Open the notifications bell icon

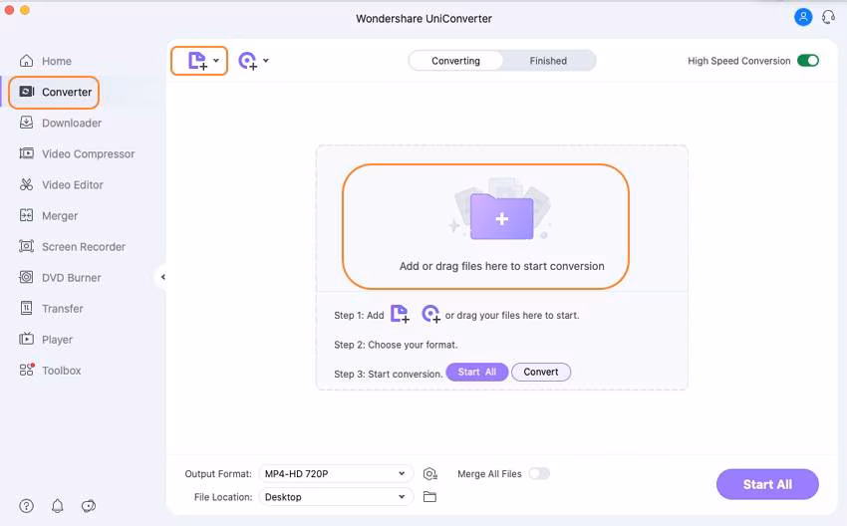[57, 505]
